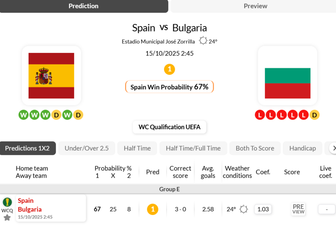Viewport: 336px width, 225px height.
Task: Open the Spain Bulgaria match link
Action: pyautogui.click(x=30, y=205)
